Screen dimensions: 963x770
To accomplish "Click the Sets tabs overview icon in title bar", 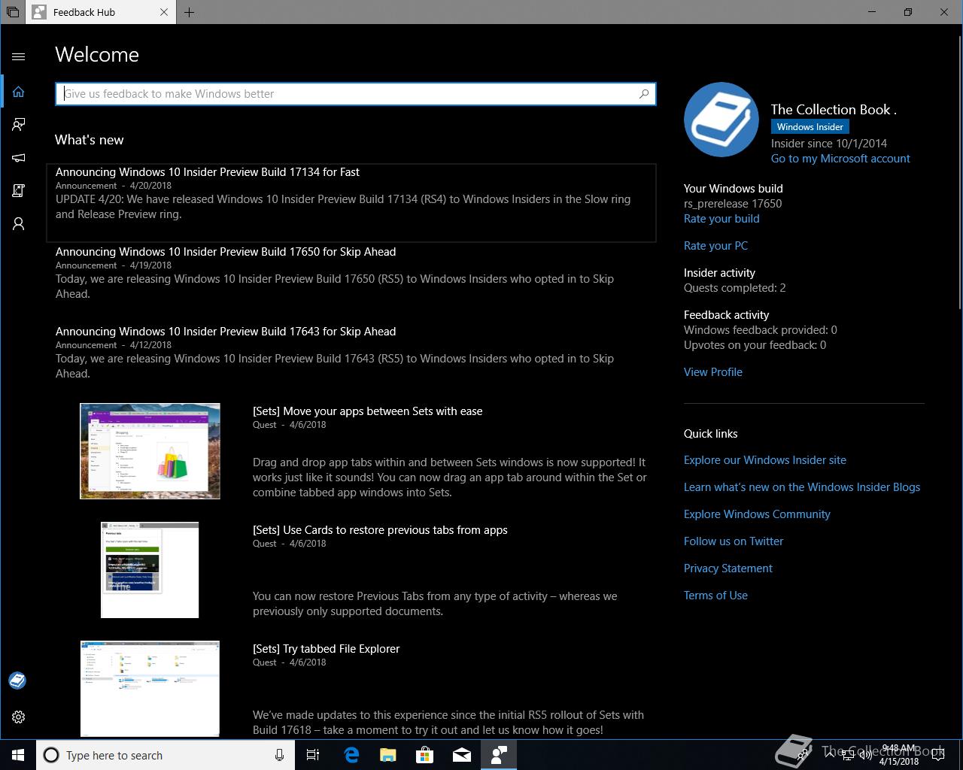I will (13, 12).
